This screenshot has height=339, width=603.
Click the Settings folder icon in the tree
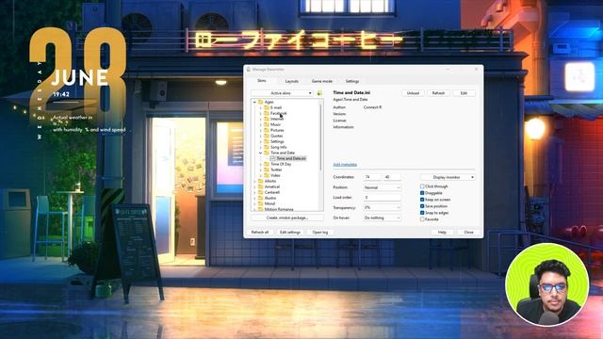point(267,141)
